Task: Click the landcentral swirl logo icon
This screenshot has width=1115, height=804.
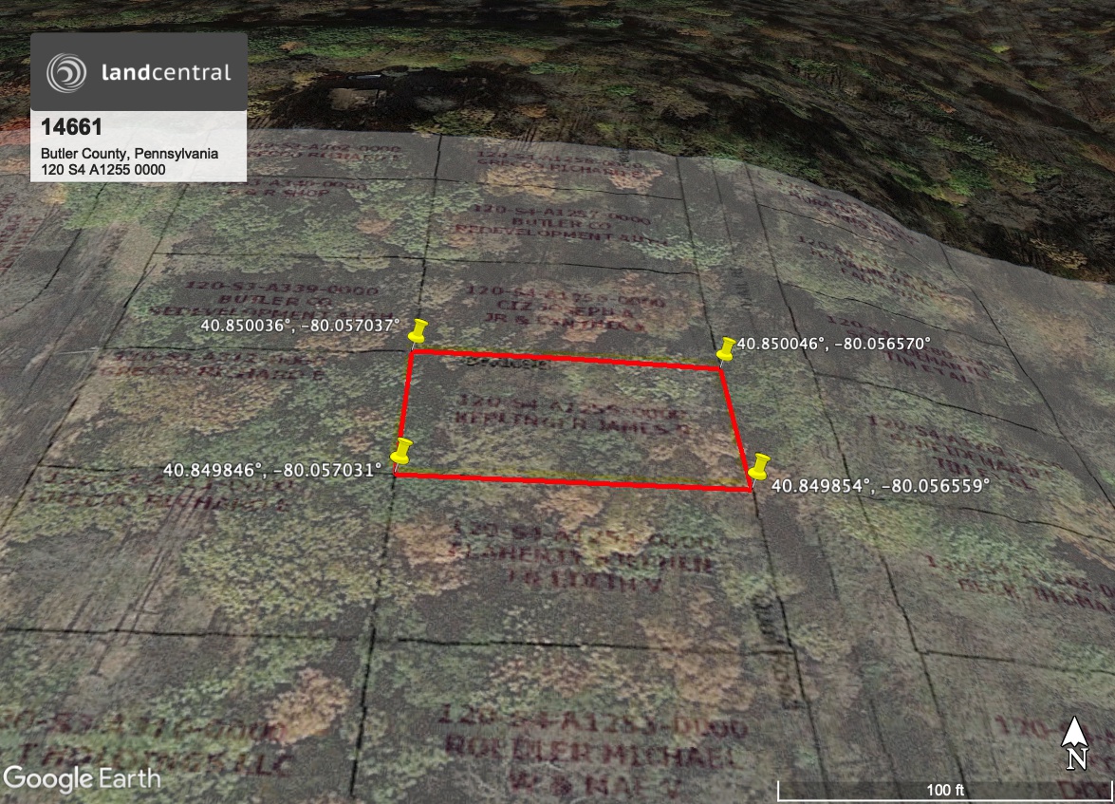Action: tap(67, 73)
